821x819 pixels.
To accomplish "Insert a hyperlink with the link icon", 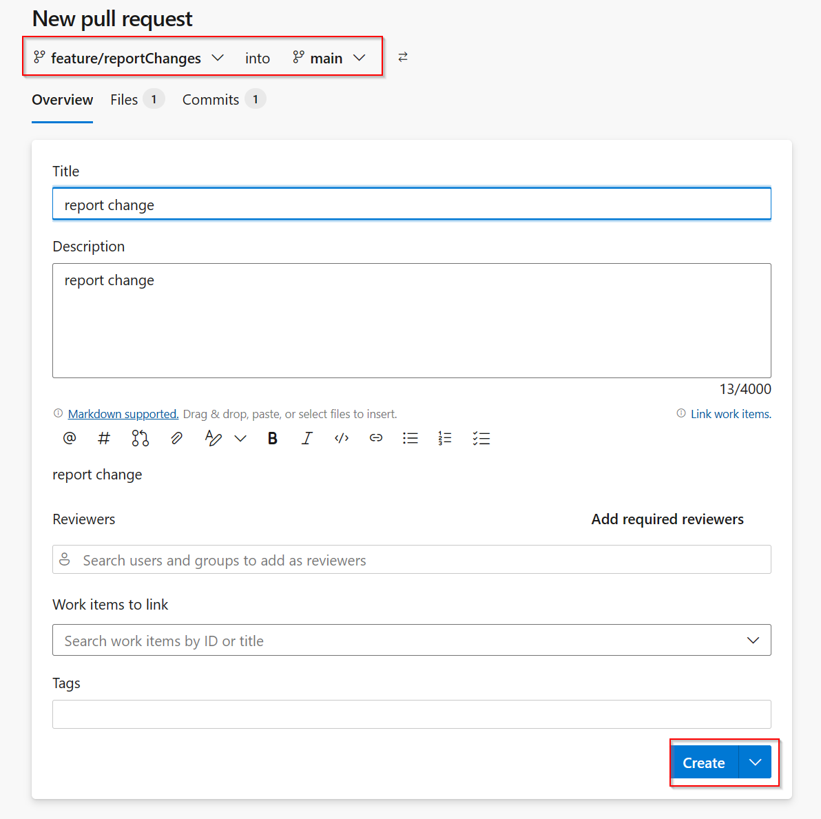I will click(x=375, y=438).
